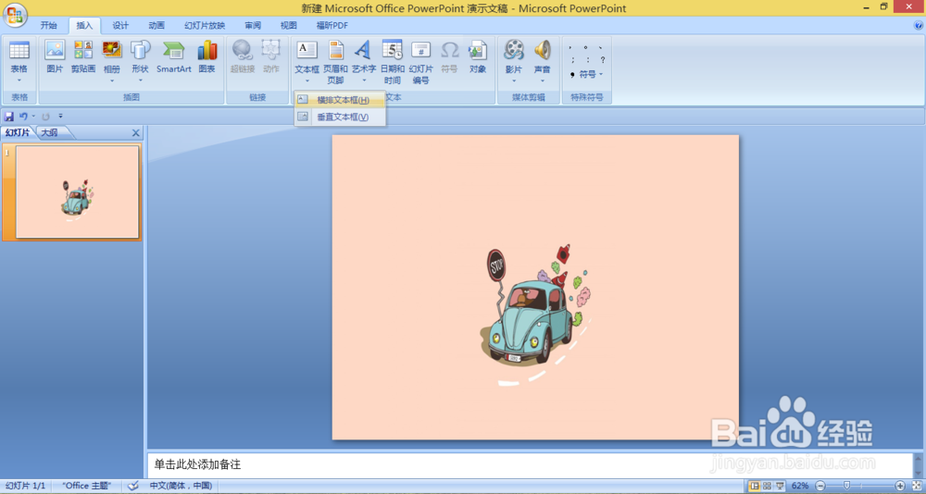Expand the 影片 dropdown arrow
Image resolution: width=926 pixels, height=494 pixels.
pos(514,80)
